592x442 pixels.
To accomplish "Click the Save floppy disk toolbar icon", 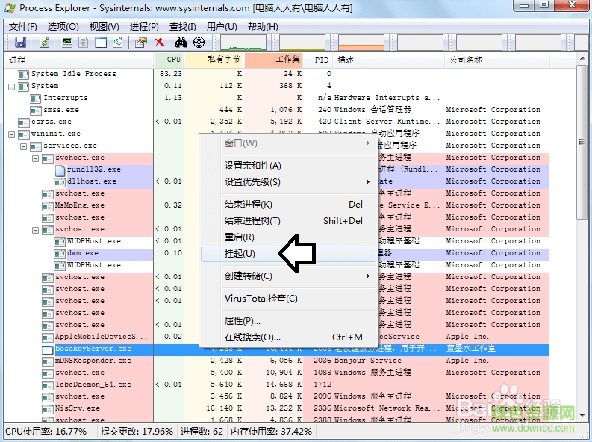I will [20, 43].
